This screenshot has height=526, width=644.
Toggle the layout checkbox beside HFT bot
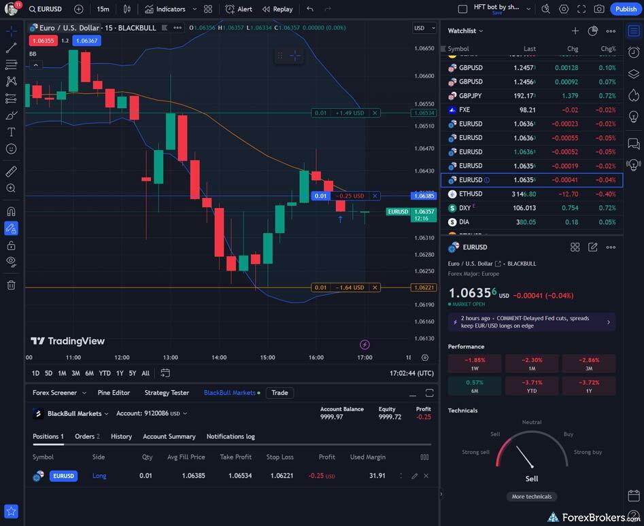click(x=462, y=9)
